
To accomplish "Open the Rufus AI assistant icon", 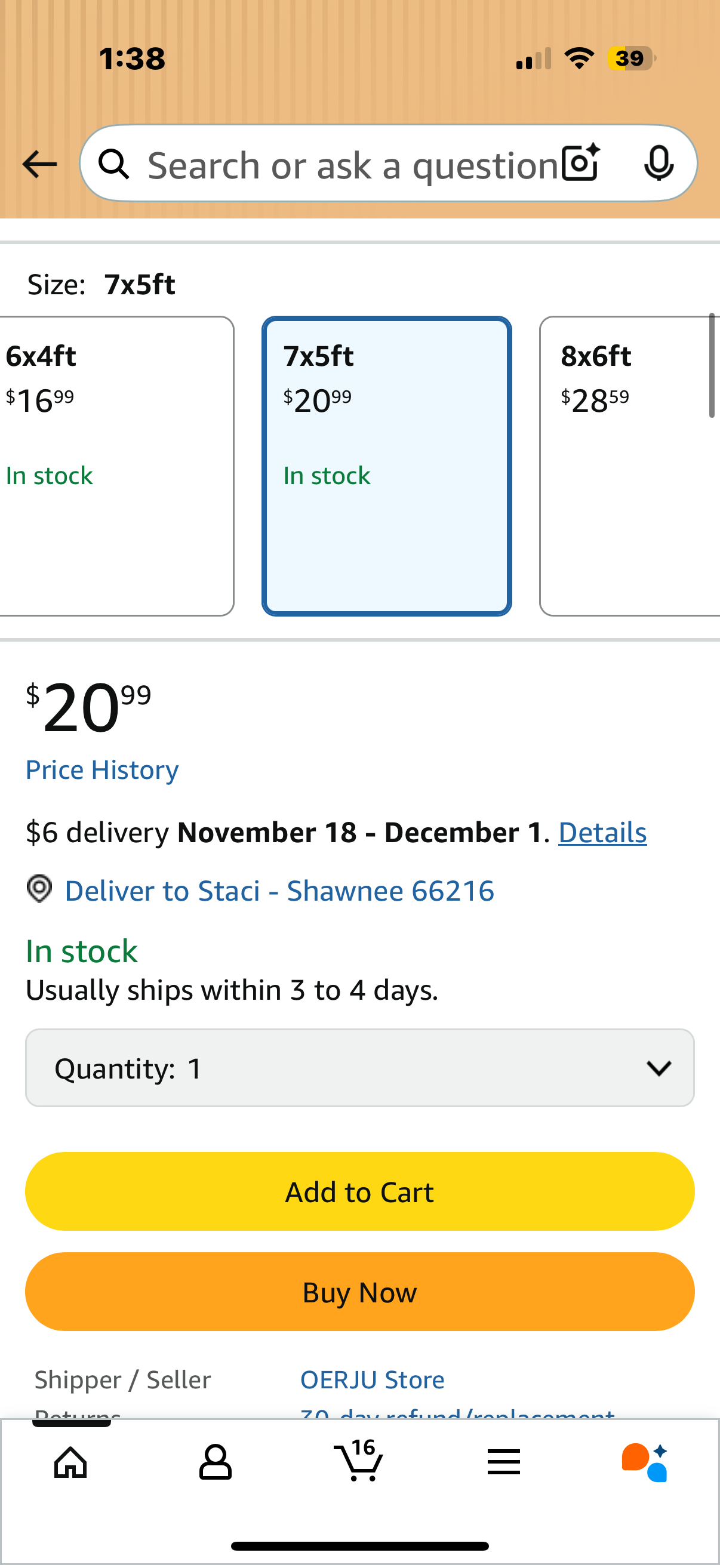I will 645,1462.
